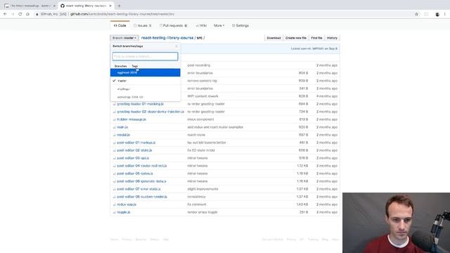Open the repository Settings tab

(240, 25)
